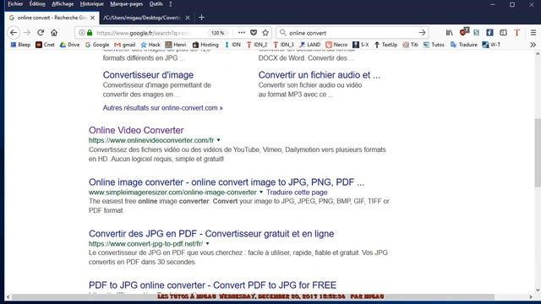Open the Historique menu
Screen dimensions: 541x304
92,4
